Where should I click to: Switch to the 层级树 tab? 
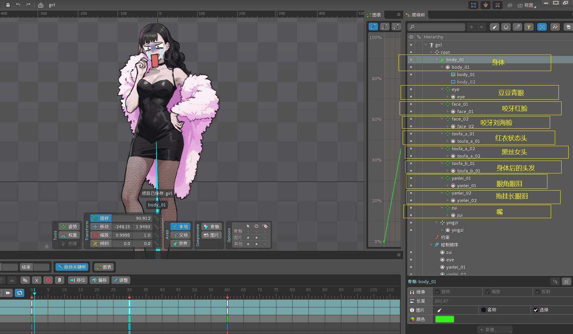(x=416, y=15)
